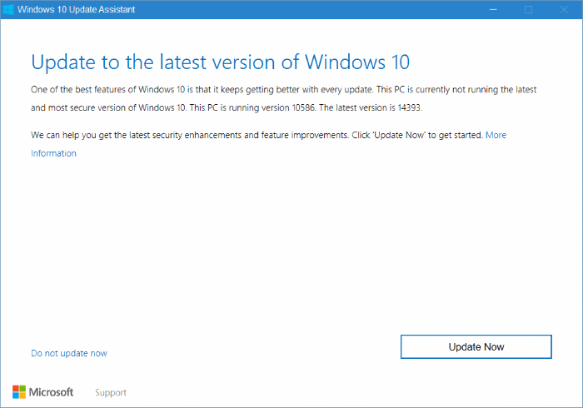This screenshot has height=408, width=583.
Task: Click the greyed-out maximize button
Action: pos(528,9)
